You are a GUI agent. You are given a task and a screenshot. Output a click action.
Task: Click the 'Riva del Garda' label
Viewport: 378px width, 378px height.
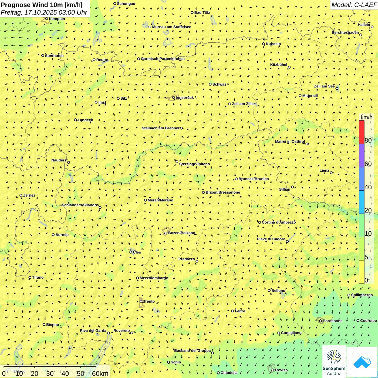click(x=93, y=330)
